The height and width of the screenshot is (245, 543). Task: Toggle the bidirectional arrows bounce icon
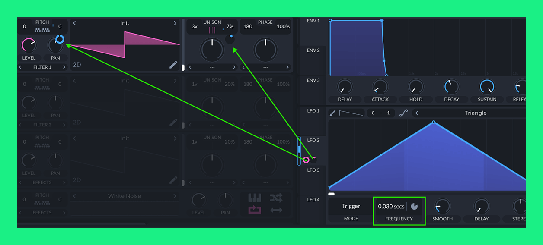[276, 210]
